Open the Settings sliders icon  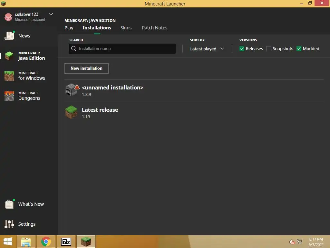click(x=9, y=224)
